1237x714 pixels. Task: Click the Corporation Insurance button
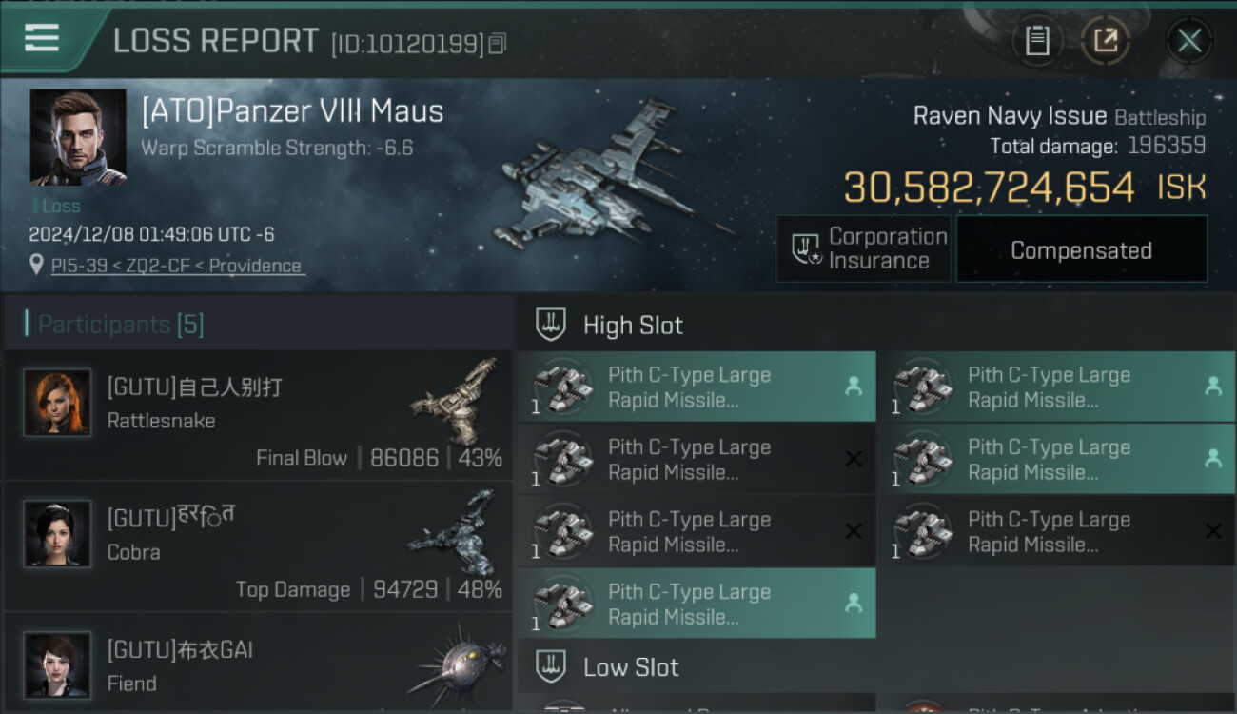[x=863, y=248]
